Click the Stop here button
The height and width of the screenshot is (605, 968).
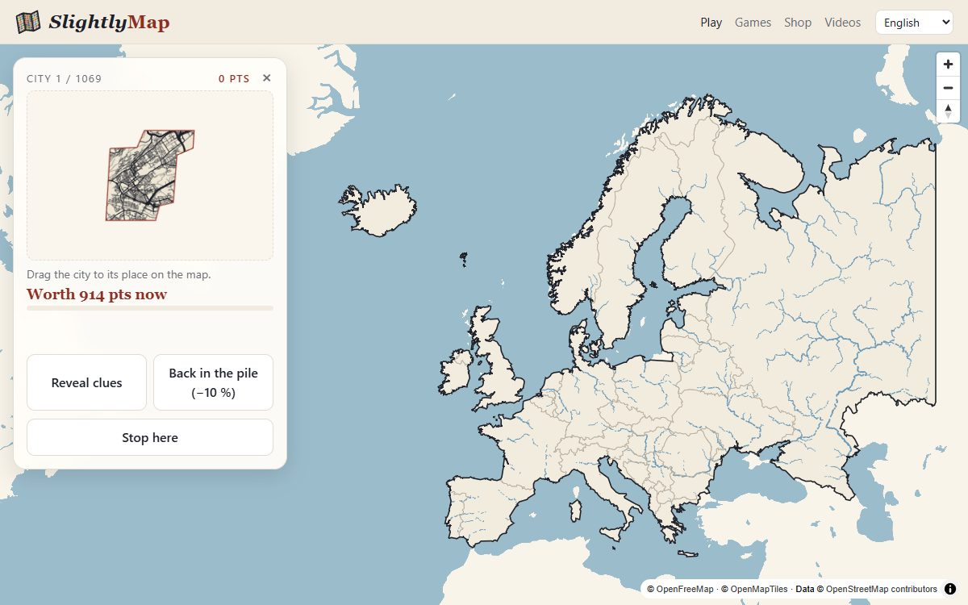click(x=150, y=437)
